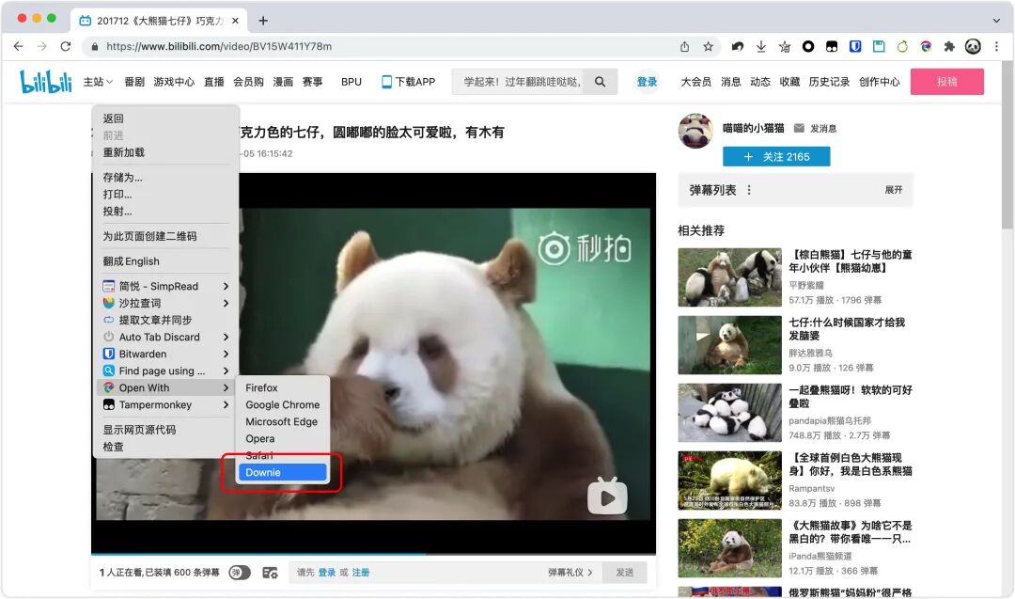Open the Extensions puzzle icon
This screenshot has height=599, width=1015.
click(949, 47)
